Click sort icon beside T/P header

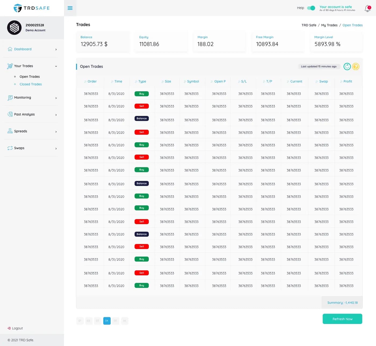(x=264, y=81)
